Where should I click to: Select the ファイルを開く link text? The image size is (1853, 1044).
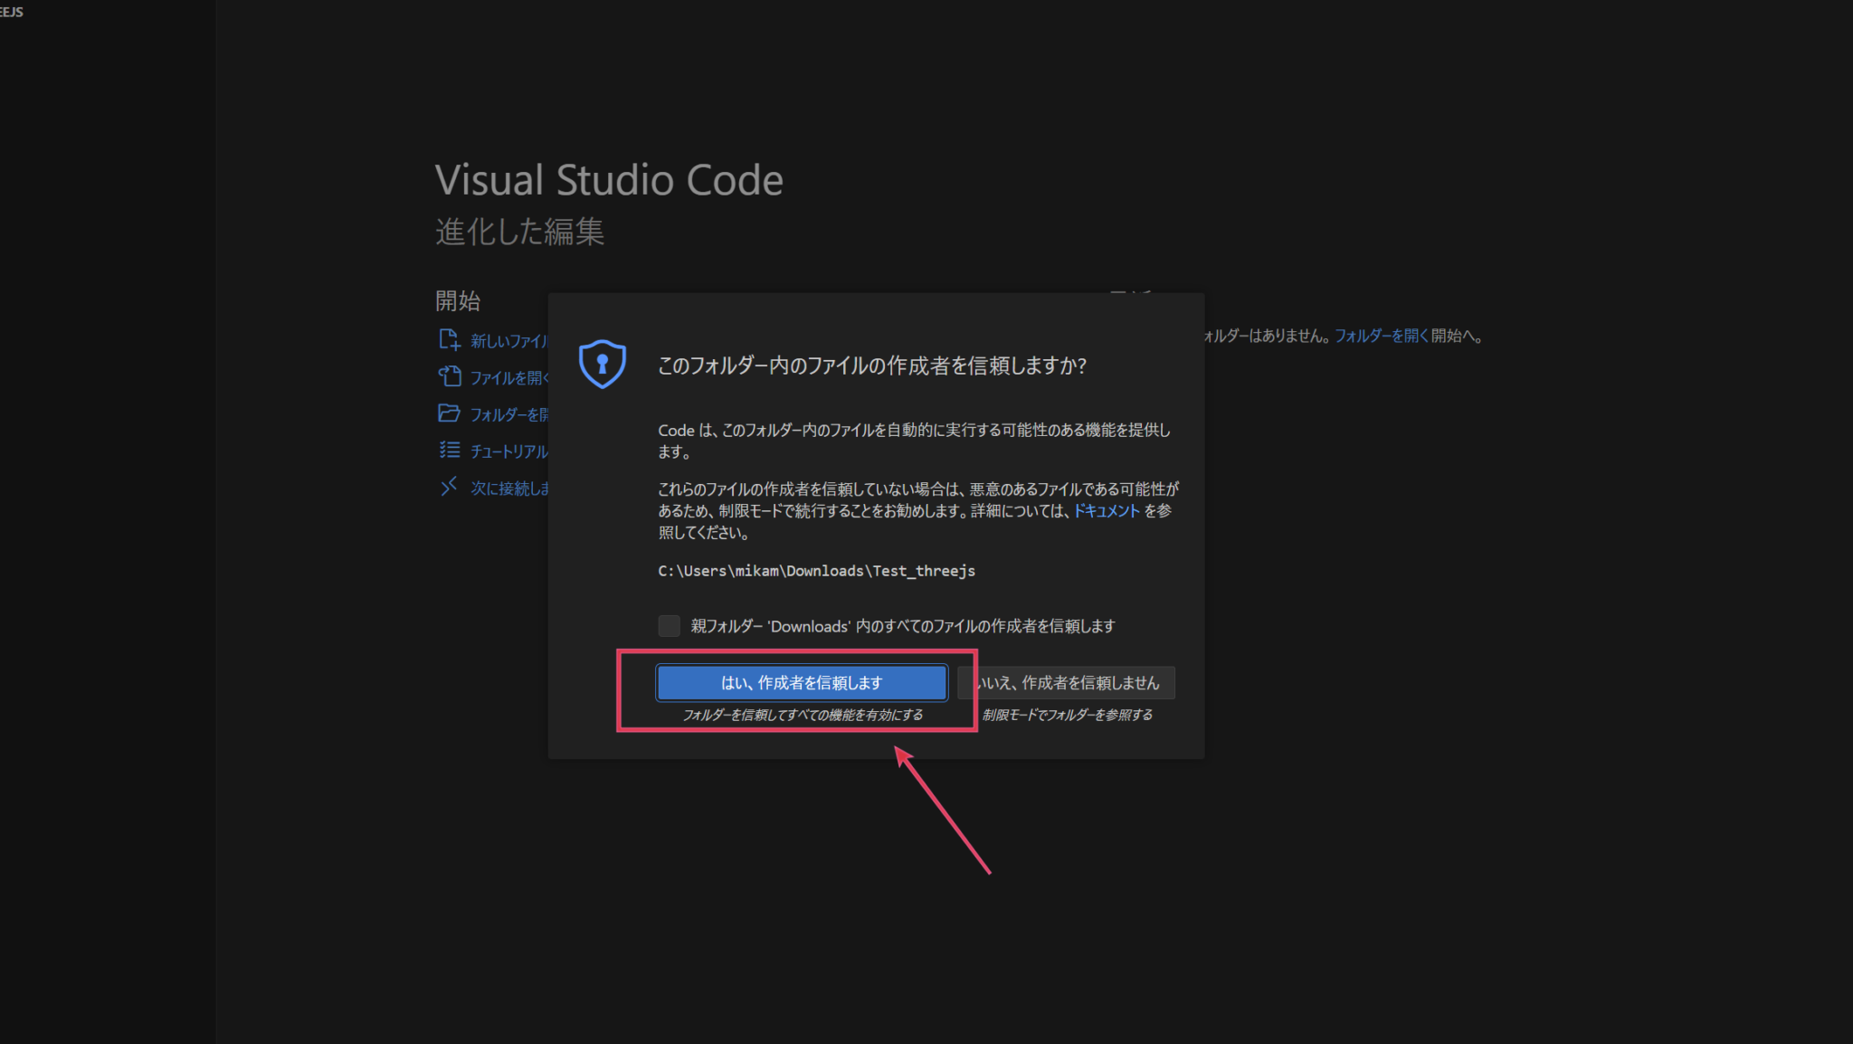[508, 378]
